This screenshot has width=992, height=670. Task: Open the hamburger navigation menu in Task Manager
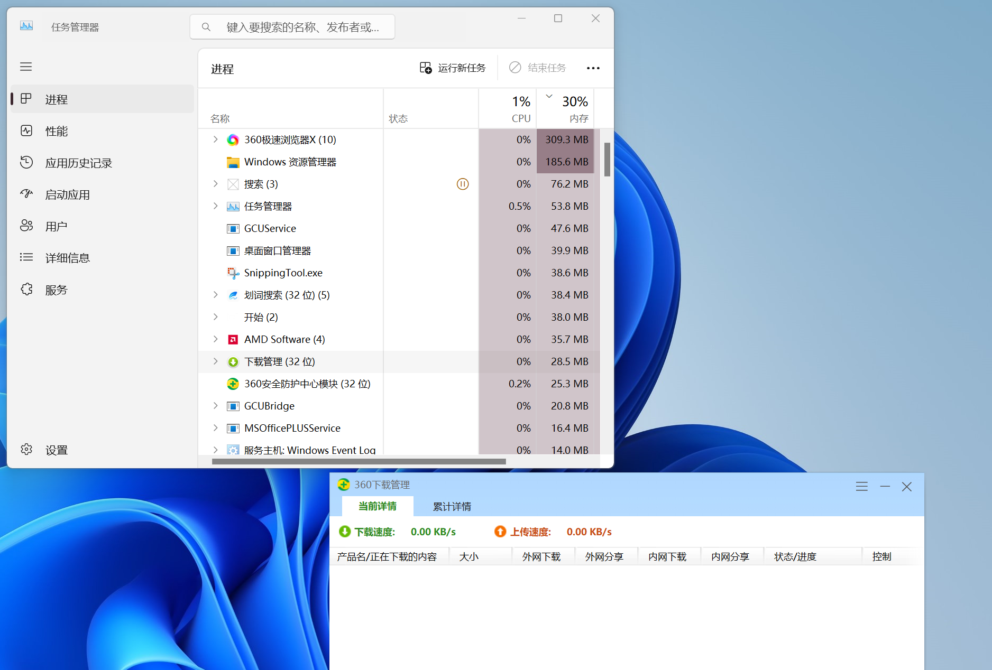click(x=26, y=67)
